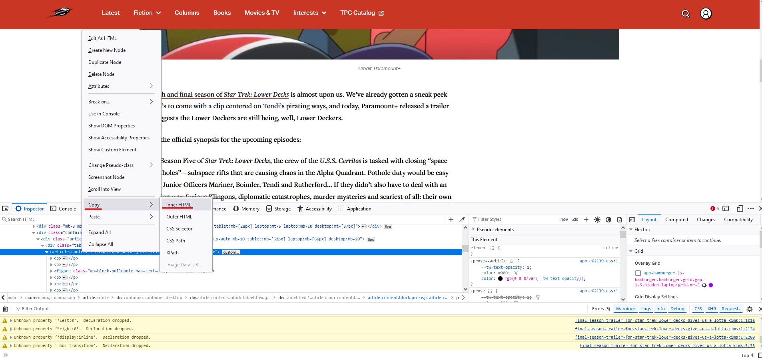Expand the Pseudo-elements section
The height and width of the screenshot is (363, 762).
pos(473,230)
